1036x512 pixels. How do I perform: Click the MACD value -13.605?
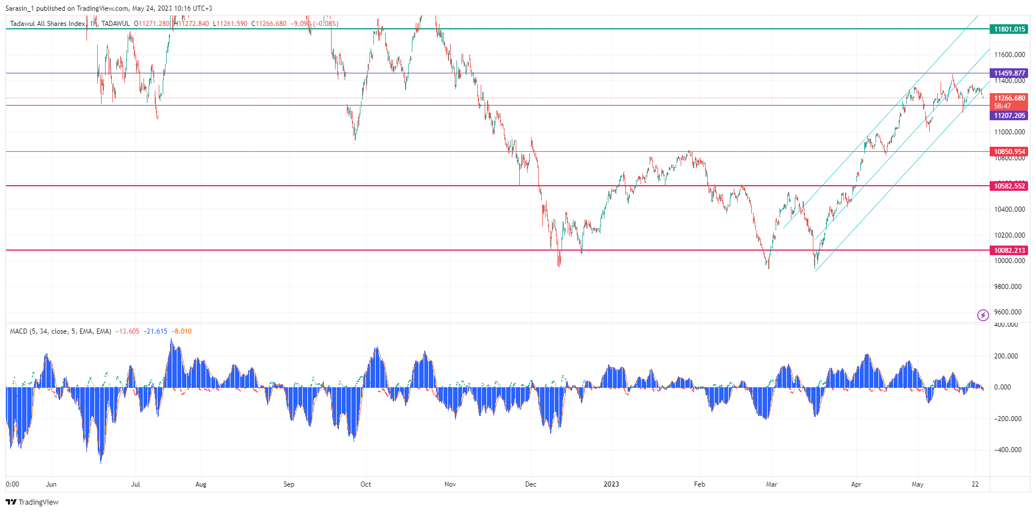click(128, 331)
